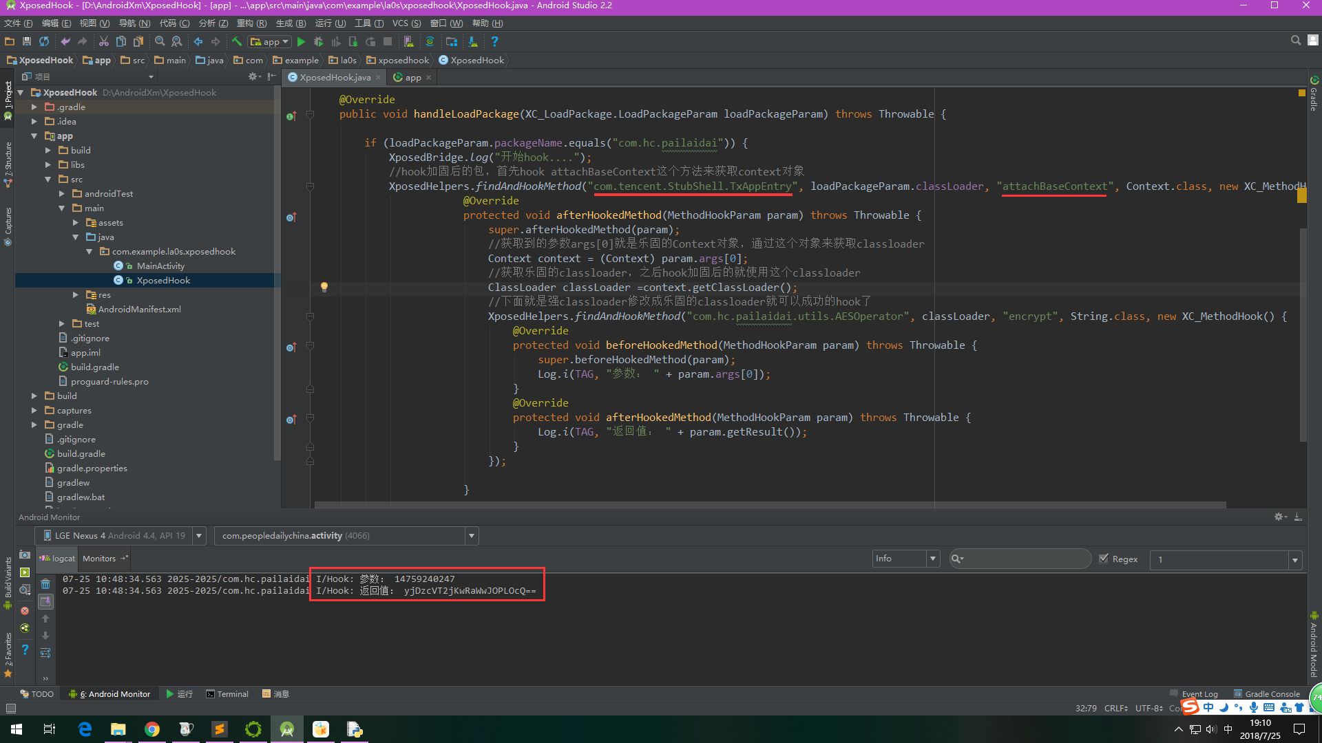Click the Terminate Application red icon
The height and width of the screenshot is (743, 1322).
click(25, 611)
